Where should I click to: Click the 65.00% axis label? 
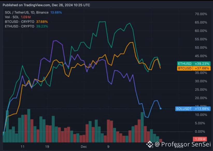201,22
